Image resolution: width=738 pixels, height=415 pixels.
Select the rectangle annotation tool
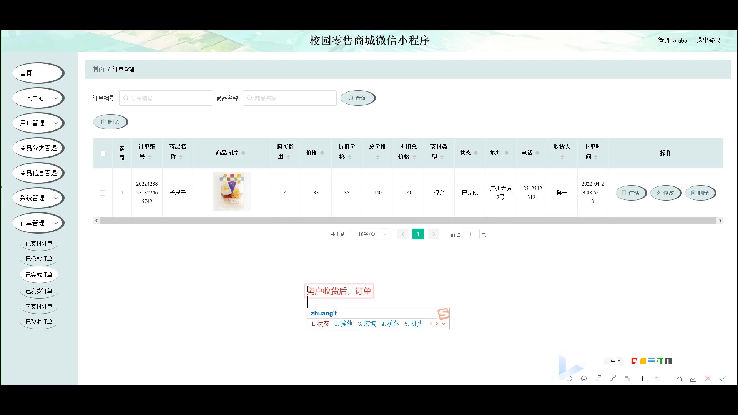[x=554, y=378]
